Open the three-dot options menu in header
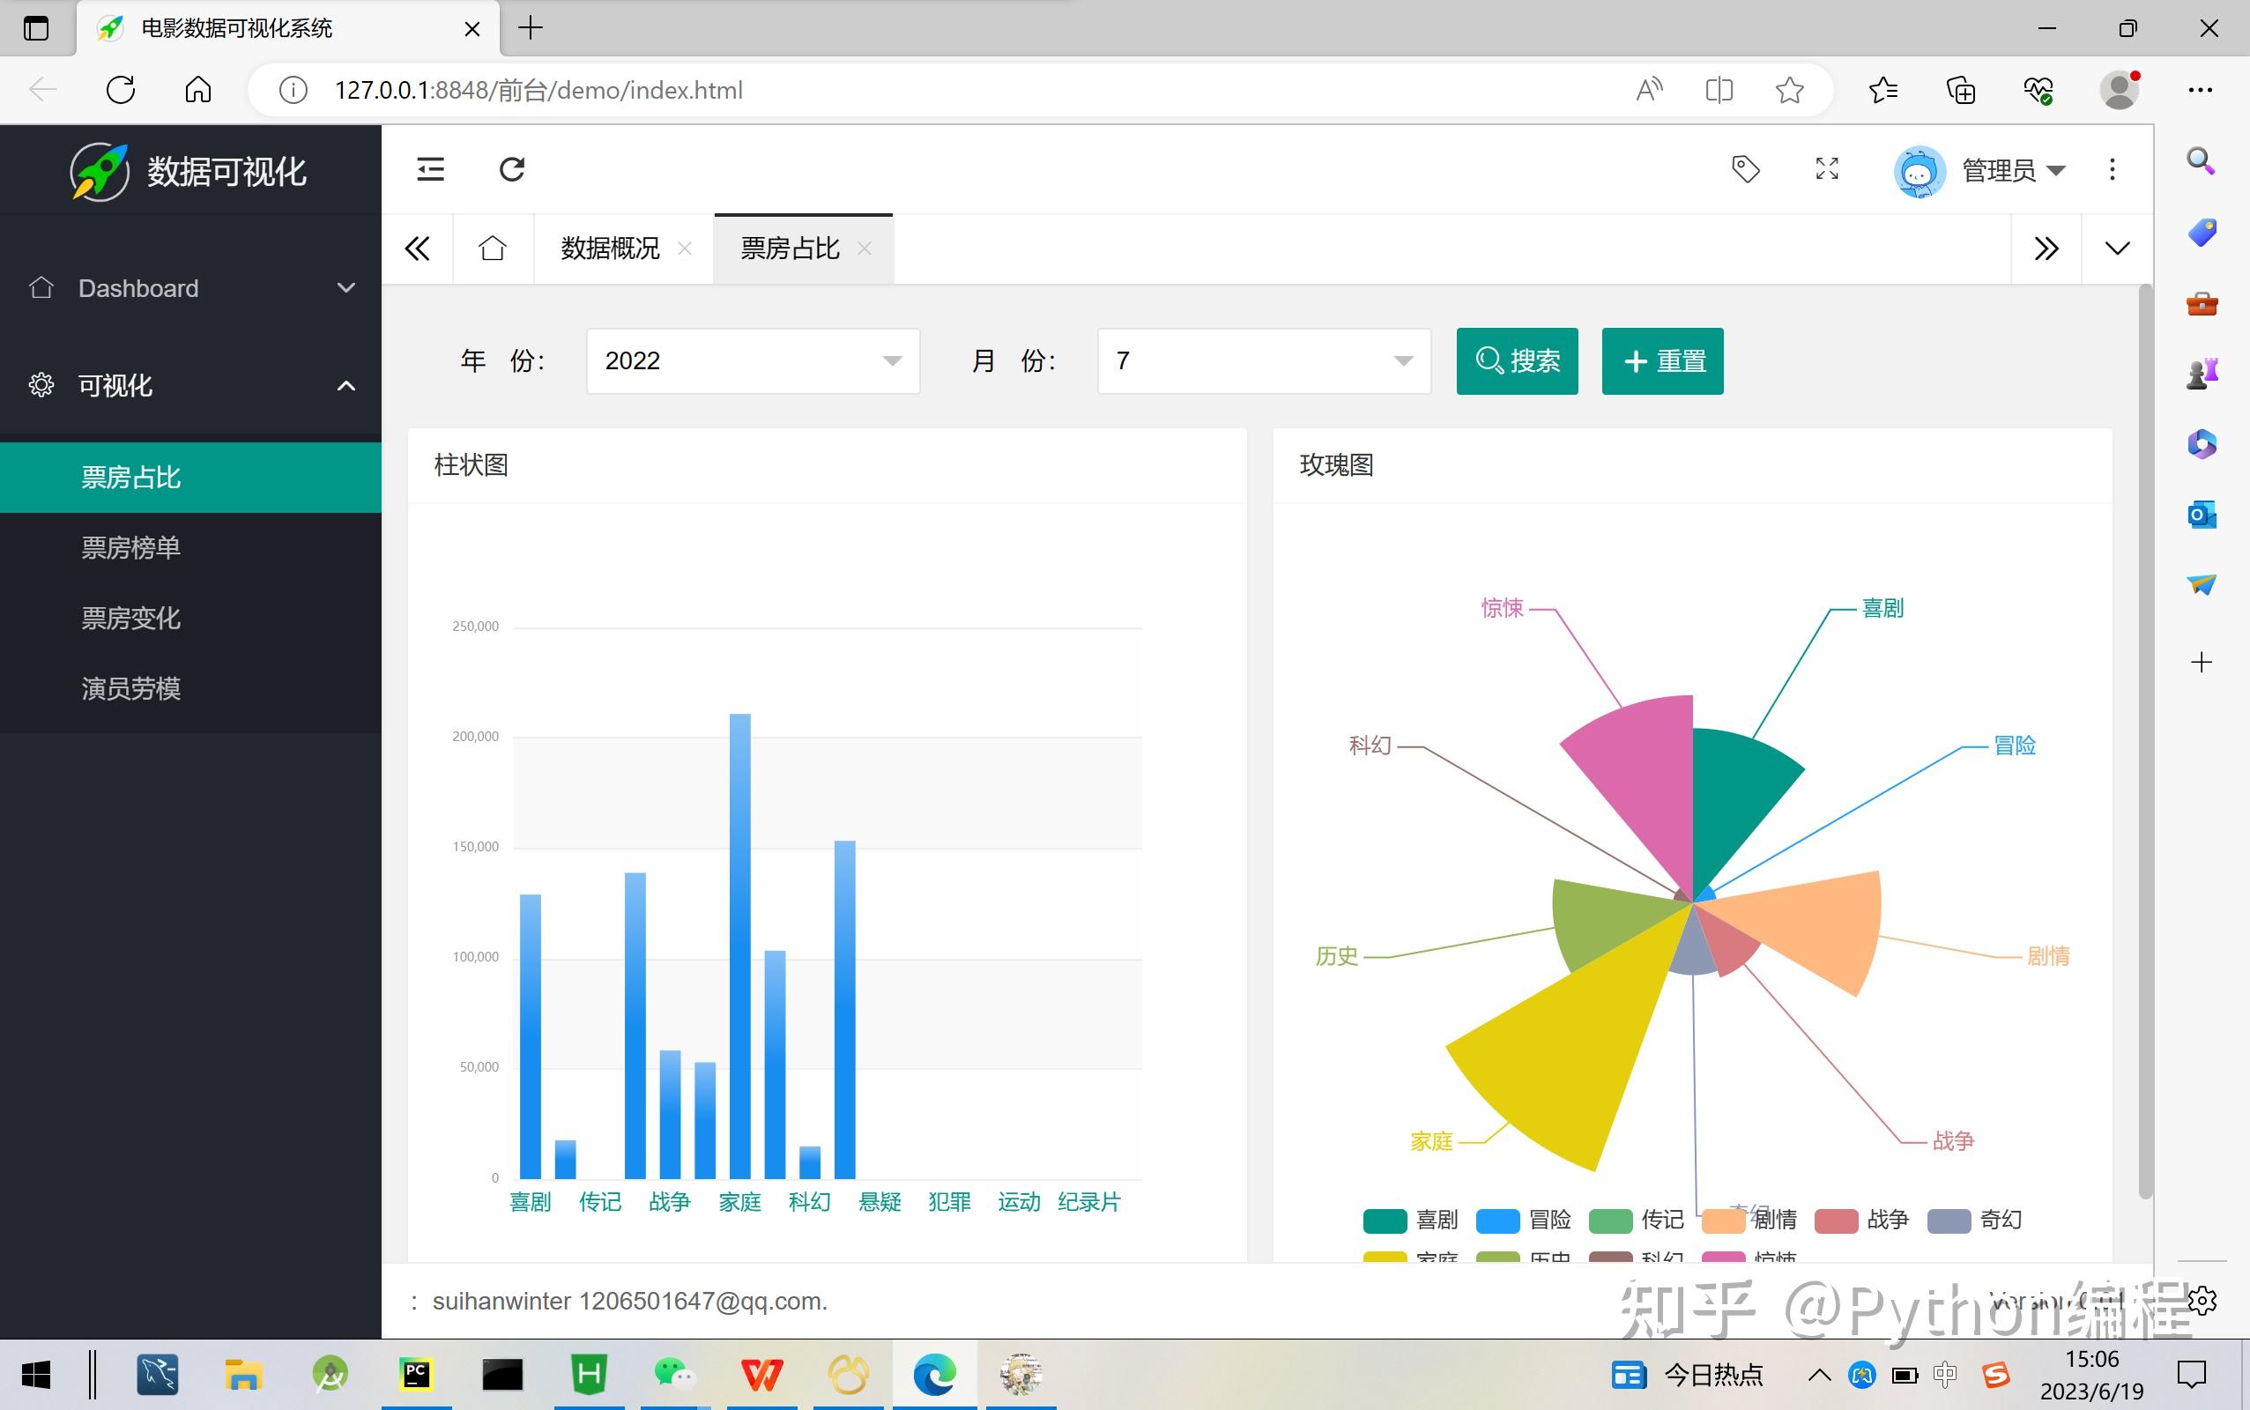This screenshot has width=2250, height=1410. click(2111, 169)
